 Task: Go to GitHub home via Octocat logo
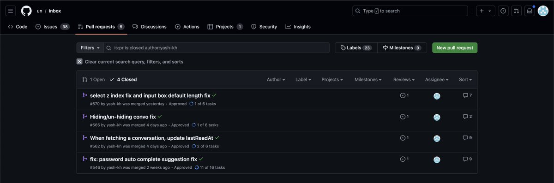[26, 11]
